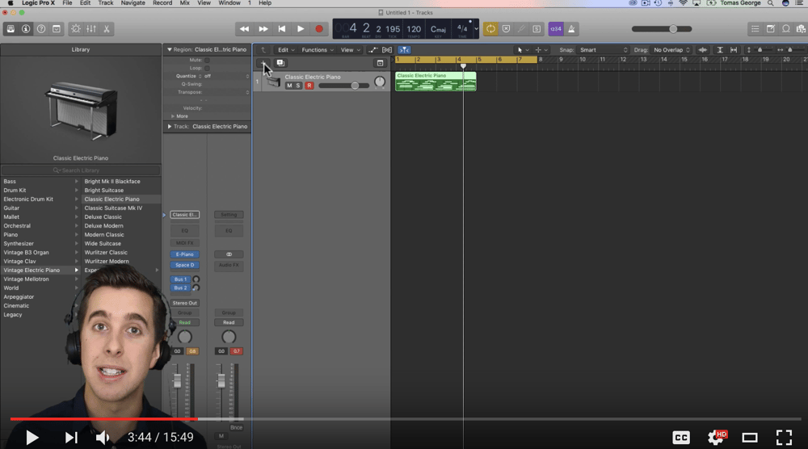
Task: Open the LCD display mode dropdown arrow
Action: (x=476, y=29)
